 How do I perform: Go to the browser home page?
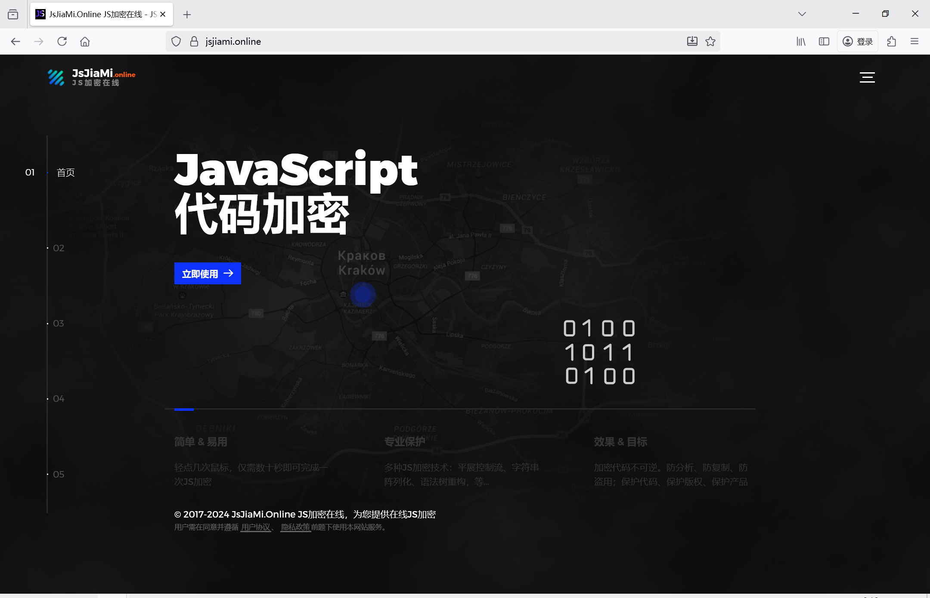(85, 41)
